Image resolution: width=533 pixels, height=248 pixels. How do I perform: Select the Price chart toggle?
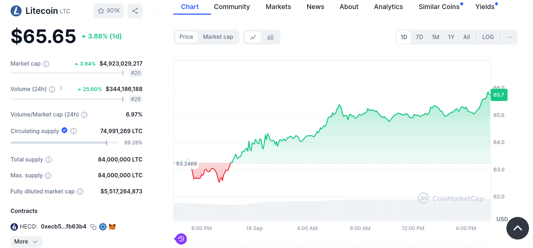point(186,37)
